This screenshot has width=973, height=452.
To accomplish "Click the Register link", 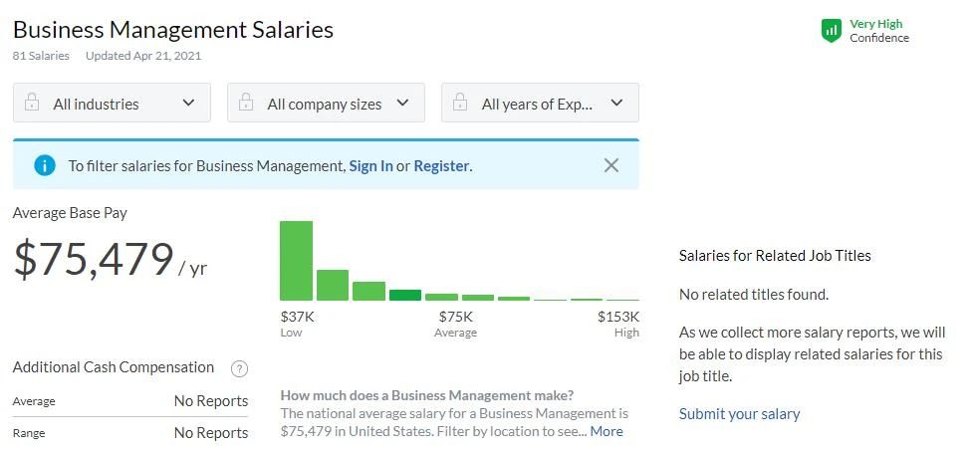I will pyautogui.click(x=441, y=166).
